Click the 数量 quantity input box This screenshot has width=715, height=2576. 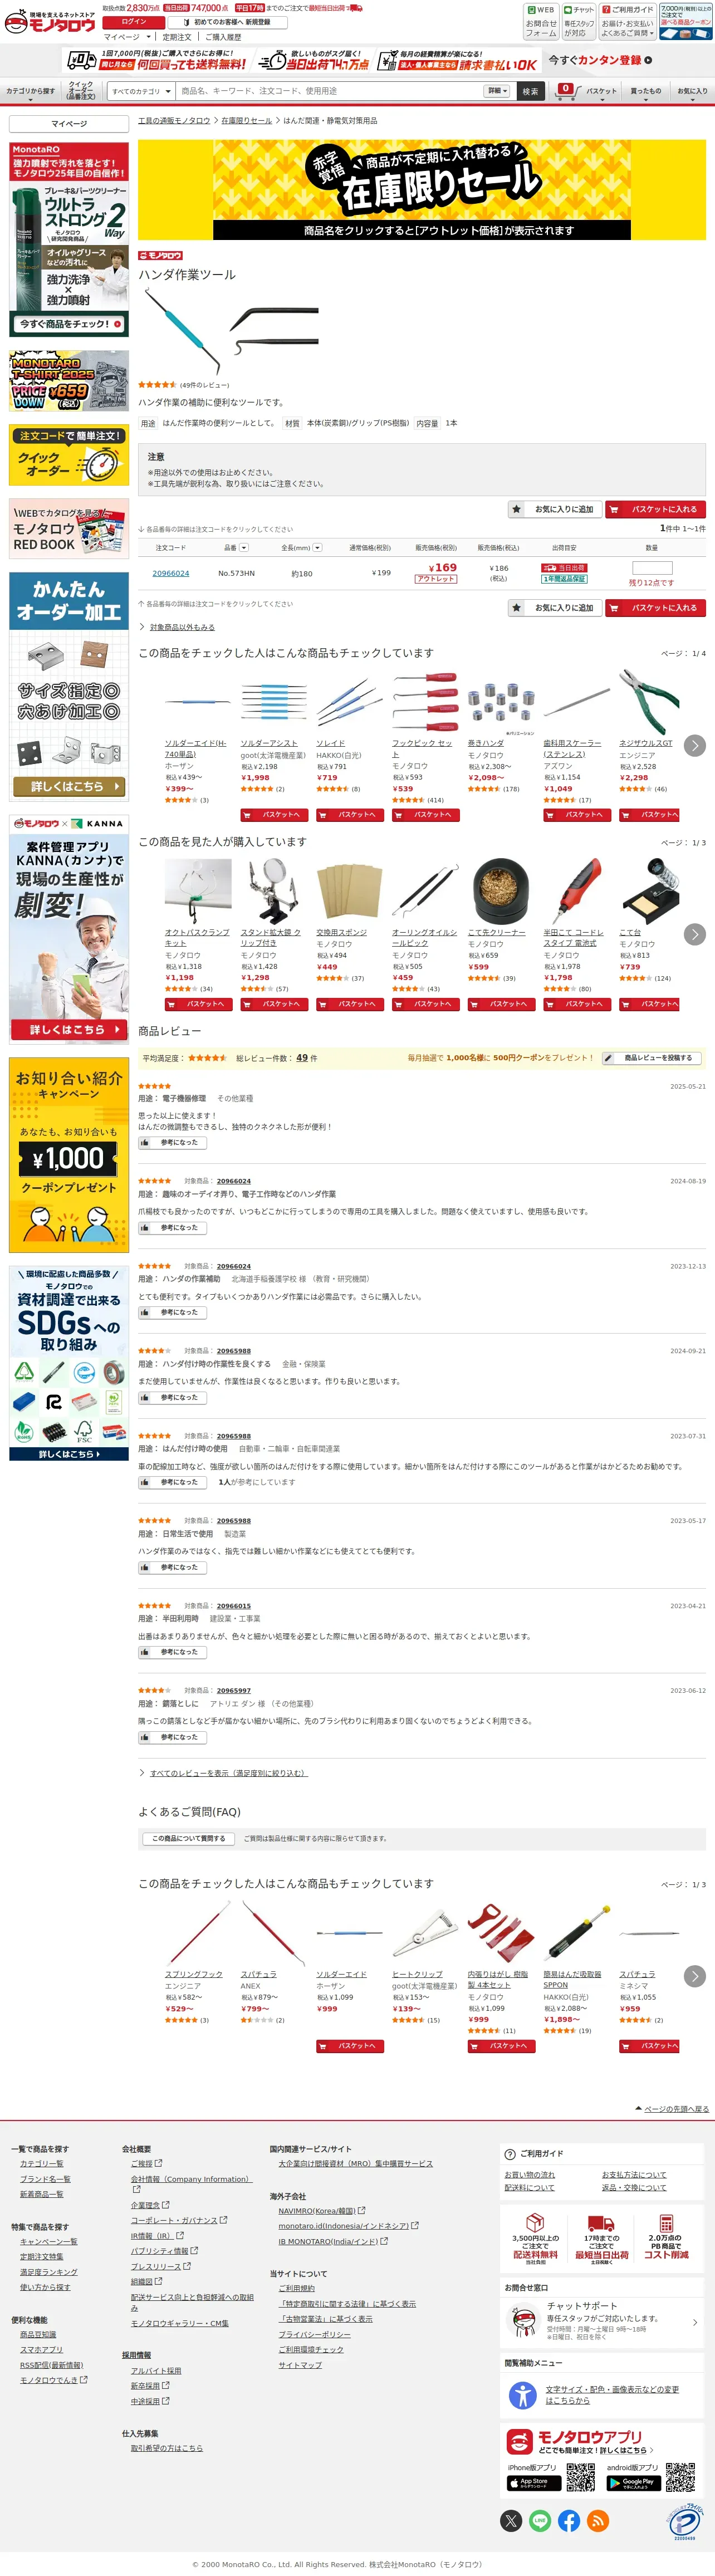[x=652, y=568]
